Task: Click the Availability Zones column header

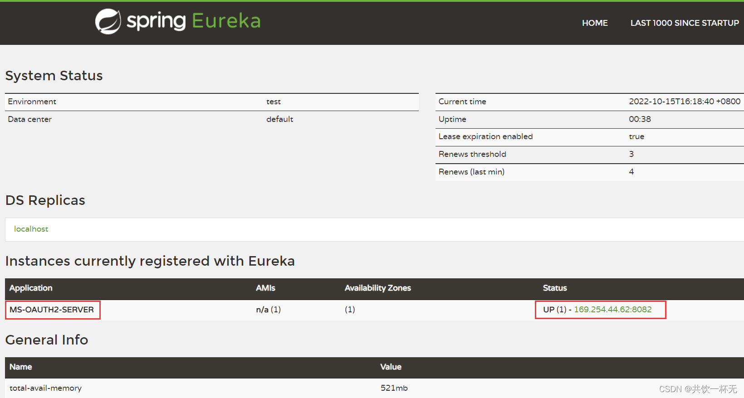Action: pyautogui.click(x=378, y=288)
